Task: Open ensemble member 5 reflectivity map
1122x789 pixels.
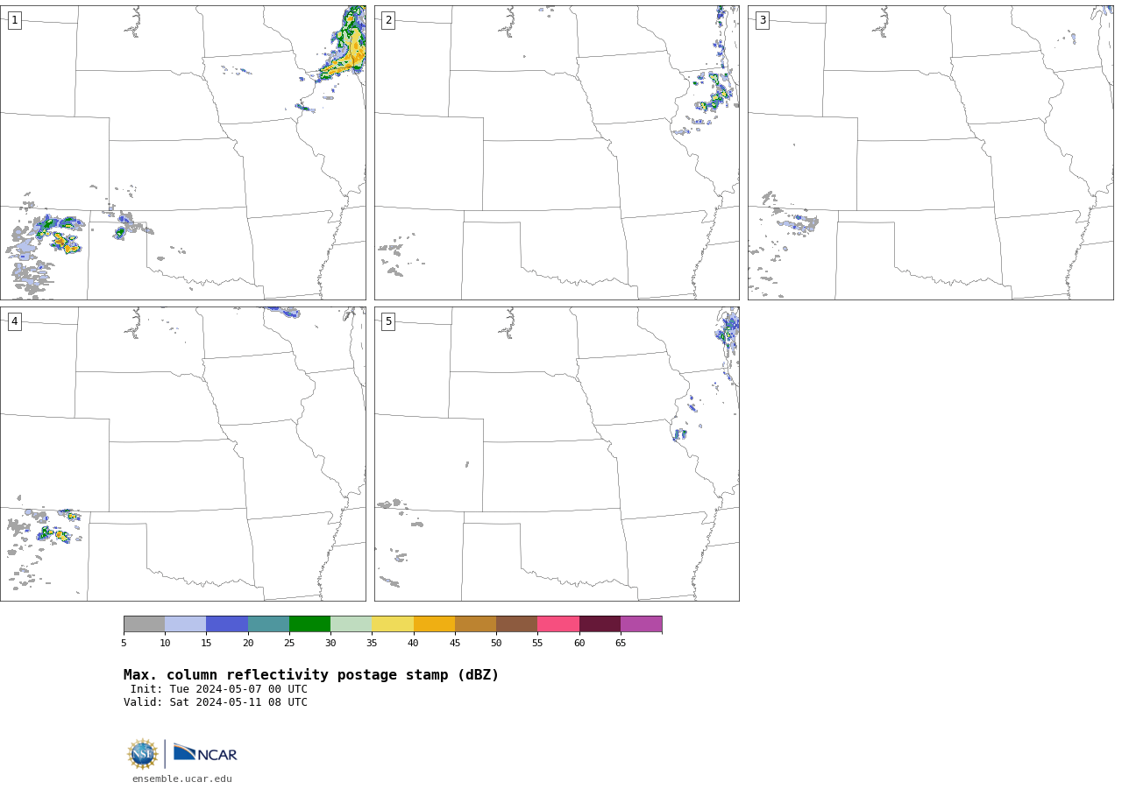Action: [x=557, y=454]
